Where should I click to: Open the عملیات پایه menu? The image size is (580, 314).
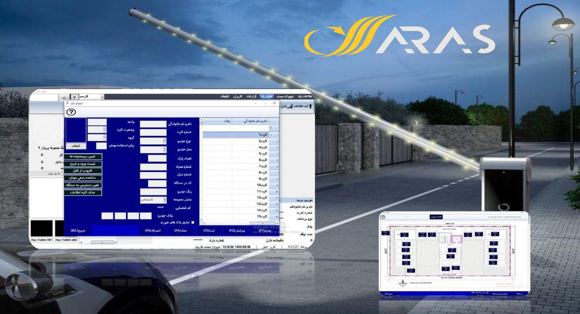coord(266,96)
